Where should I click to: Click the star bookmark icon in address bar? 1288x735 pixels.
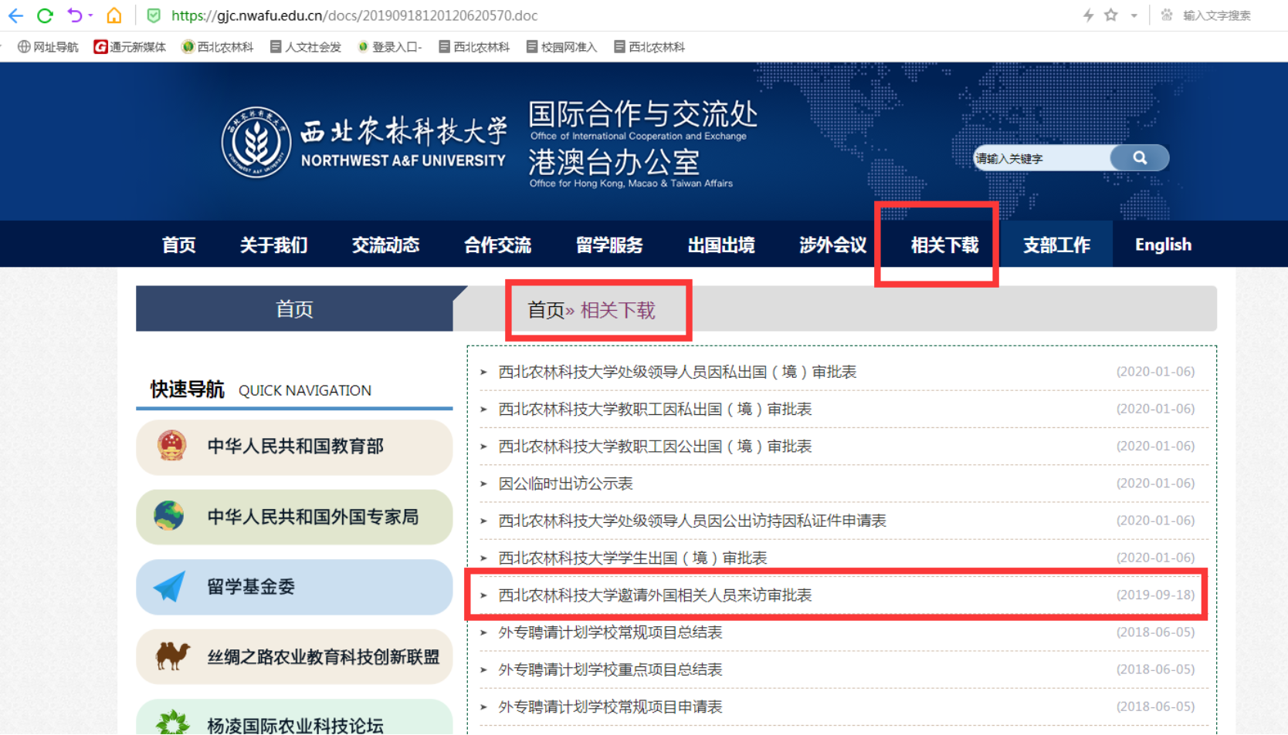point(1110,15)
